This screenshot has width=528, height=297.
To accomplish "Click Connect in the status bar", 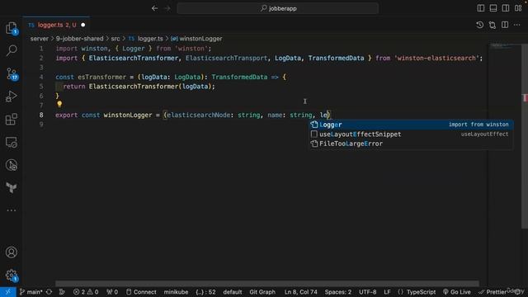I will [141, 292].
